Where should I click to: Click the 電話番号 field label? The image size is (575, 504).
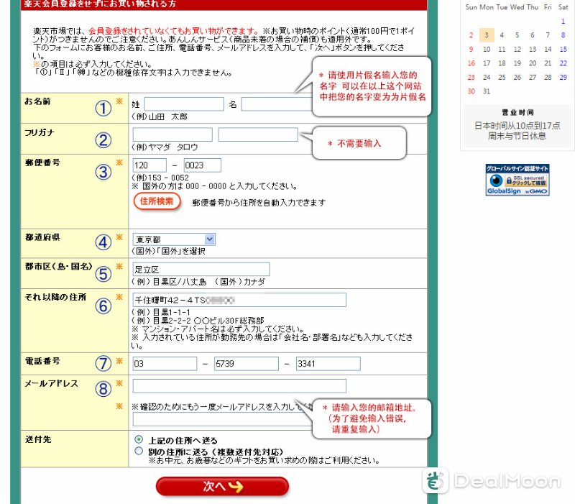[42, 361]
